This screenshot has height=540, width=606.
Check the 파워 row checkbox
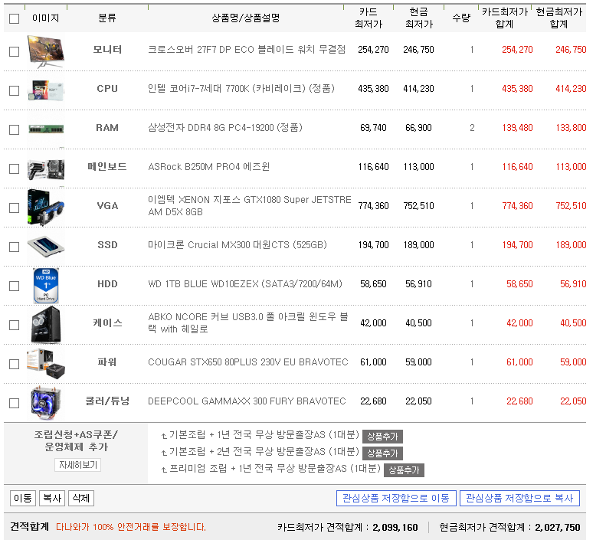click(15, 364)
